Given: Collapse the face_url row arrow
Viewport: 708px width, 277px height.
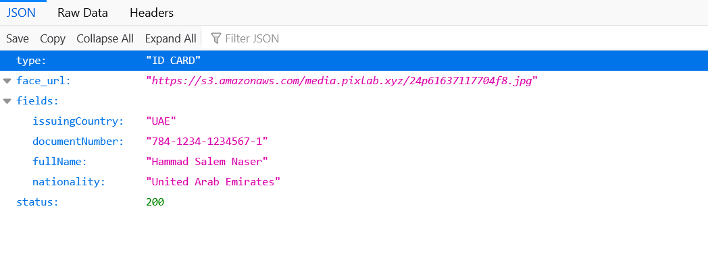Looking at the screenshot, I should [7, 81].
